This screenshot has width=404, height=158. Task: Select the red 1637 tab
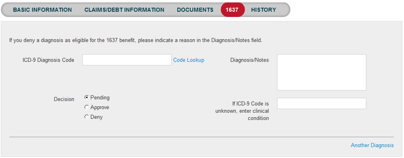point(233,10)
